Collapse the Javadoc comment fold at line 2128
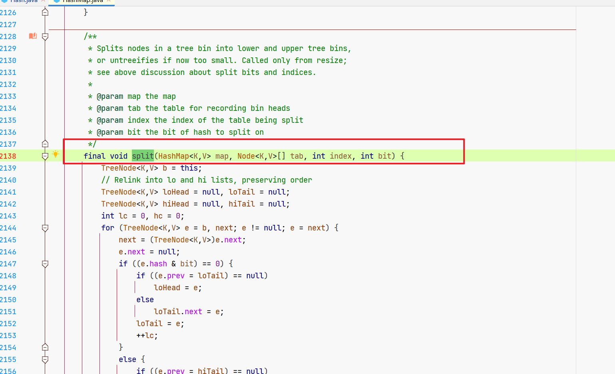 45,37
